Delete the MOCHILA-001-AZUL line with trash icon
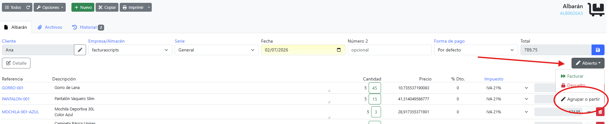The height and width of the screenshot is (124, 609). pos(600,112)
